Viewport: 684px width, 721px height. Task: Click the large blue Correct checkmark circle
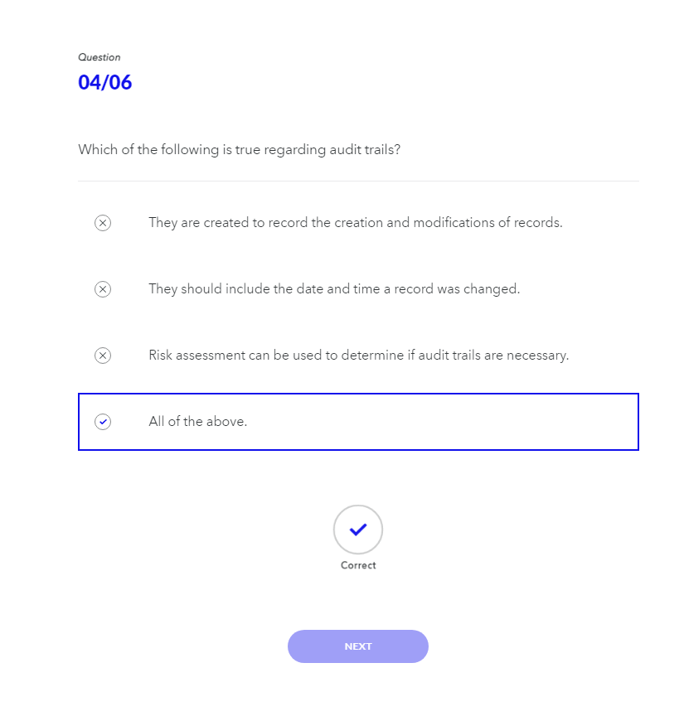pos(358,530)
